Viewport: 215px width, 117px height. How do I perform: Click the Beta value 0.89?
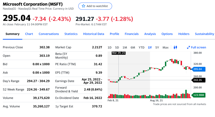pyautogui.click(x=99, y=56)
